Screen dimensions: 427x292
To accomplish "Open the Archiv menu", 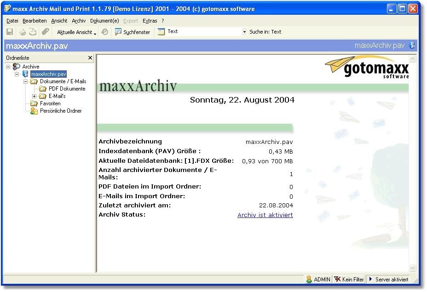I will [79, 21].
